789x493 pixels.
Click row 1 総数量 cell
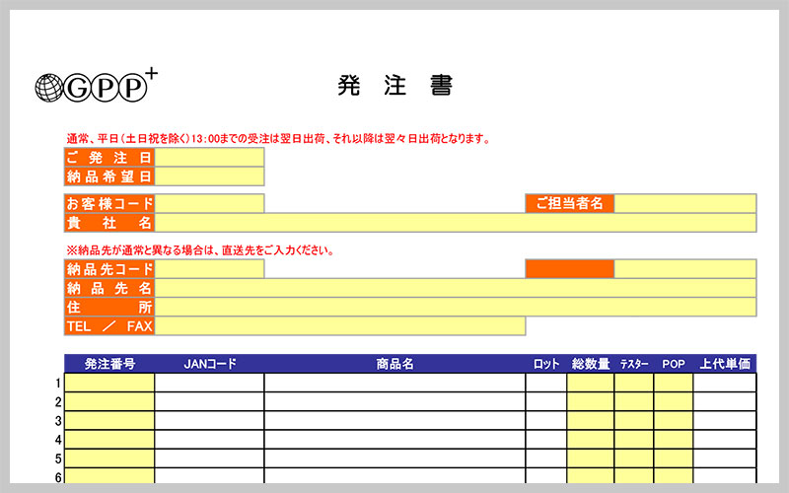tap(590, 383)
